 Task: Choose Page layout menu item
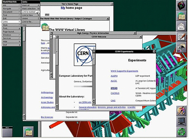11,31
